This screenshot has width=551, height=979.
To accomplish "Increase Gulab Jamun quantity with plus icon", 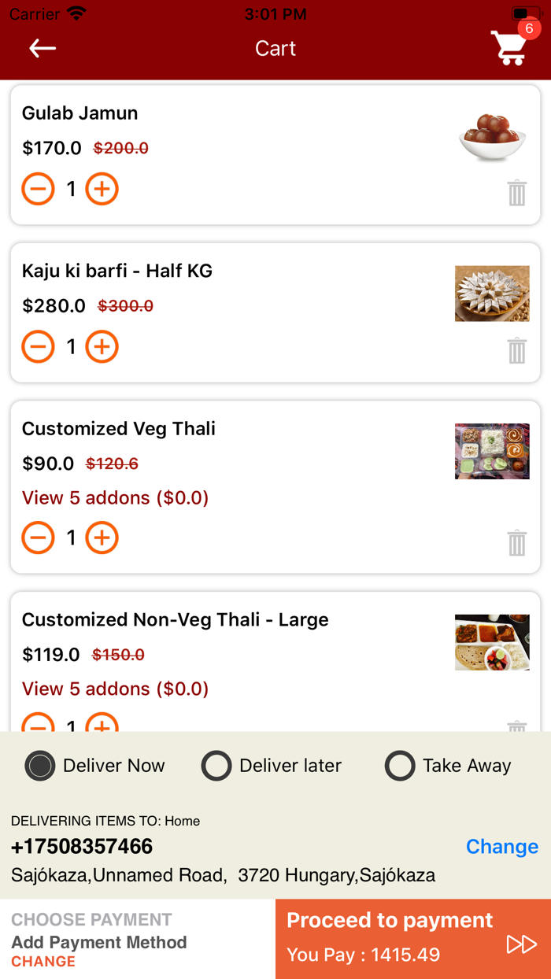I will tap(102, 189).
